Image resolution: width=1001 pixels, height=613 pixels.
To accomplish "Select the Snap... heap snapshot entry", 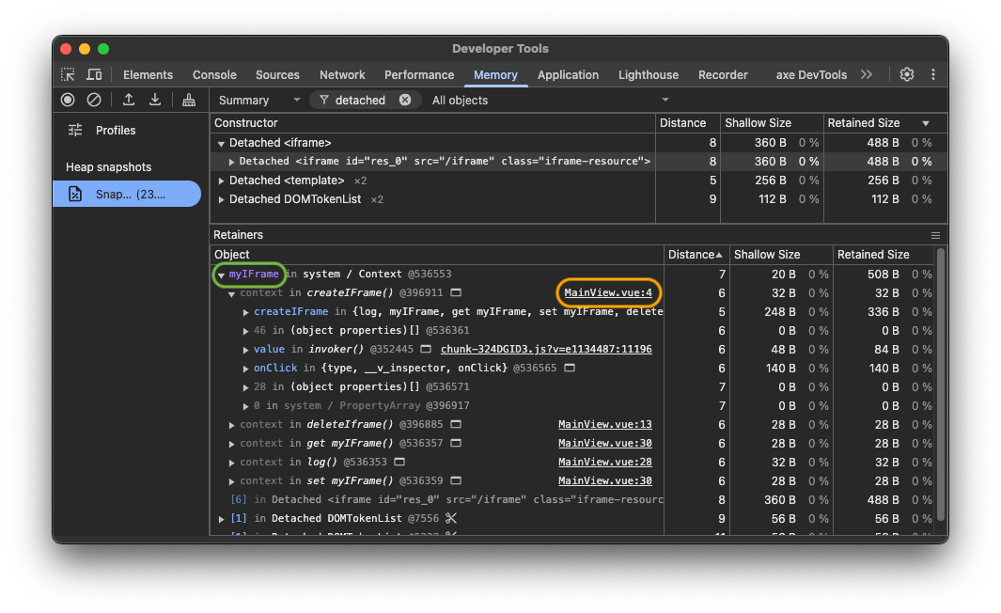I will coord(126,194).
